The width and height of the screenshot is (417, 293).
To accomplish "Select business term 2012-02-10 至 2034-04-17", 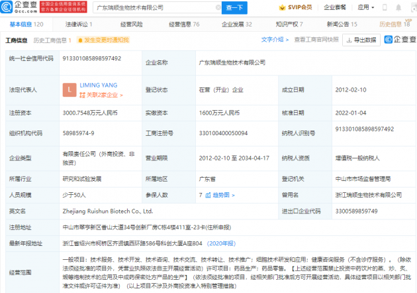I will click(234, 158).
